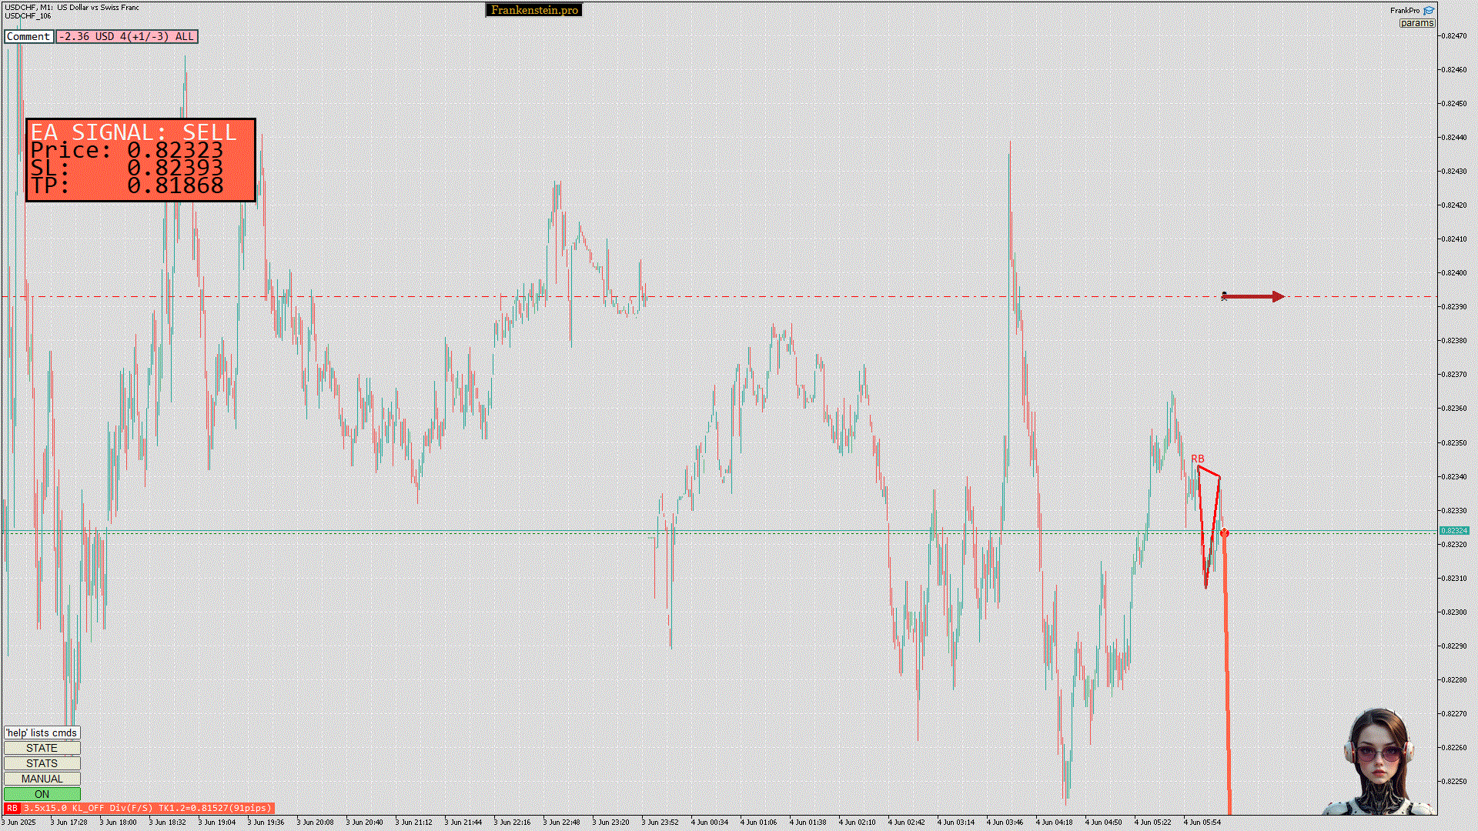1478x831 pixels.
Task: Click the red RB badge in status strip
Action: [x=12, y=808]
